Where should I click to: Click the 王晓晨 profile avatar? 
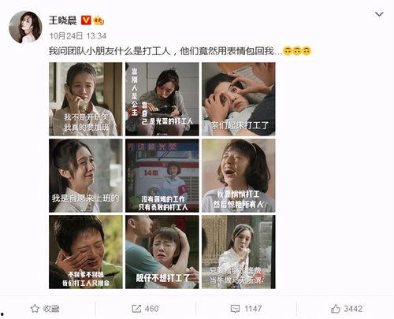25,27
